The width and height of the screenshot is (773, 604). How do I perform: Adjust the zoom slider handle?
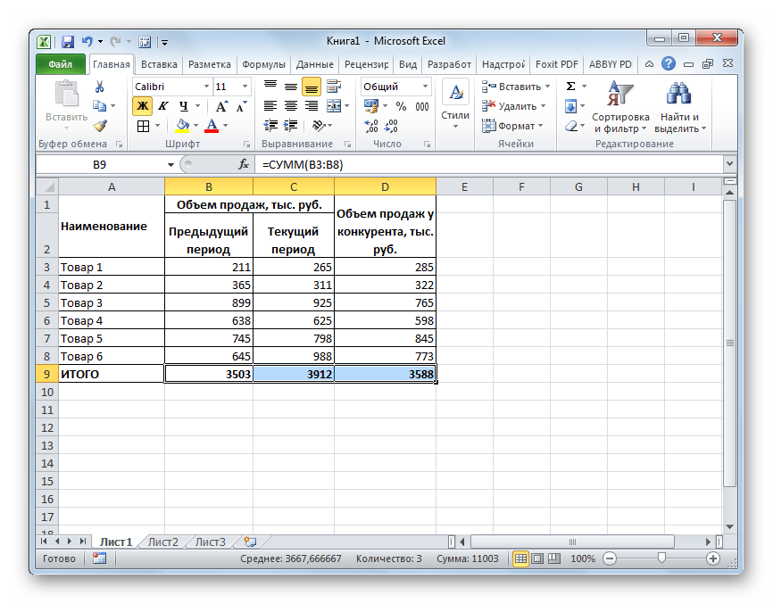(x=662, y=558)
